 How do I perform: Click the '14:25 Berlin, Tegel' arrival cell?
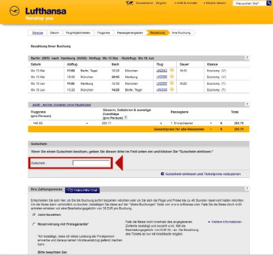click(127, 90)
